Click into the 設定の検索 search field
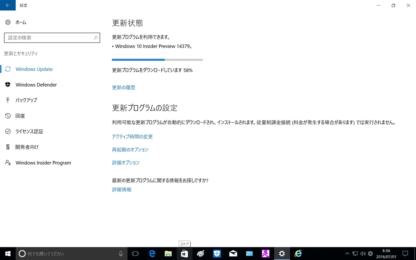Screen dimensions: 416x260 click(52, 38)
